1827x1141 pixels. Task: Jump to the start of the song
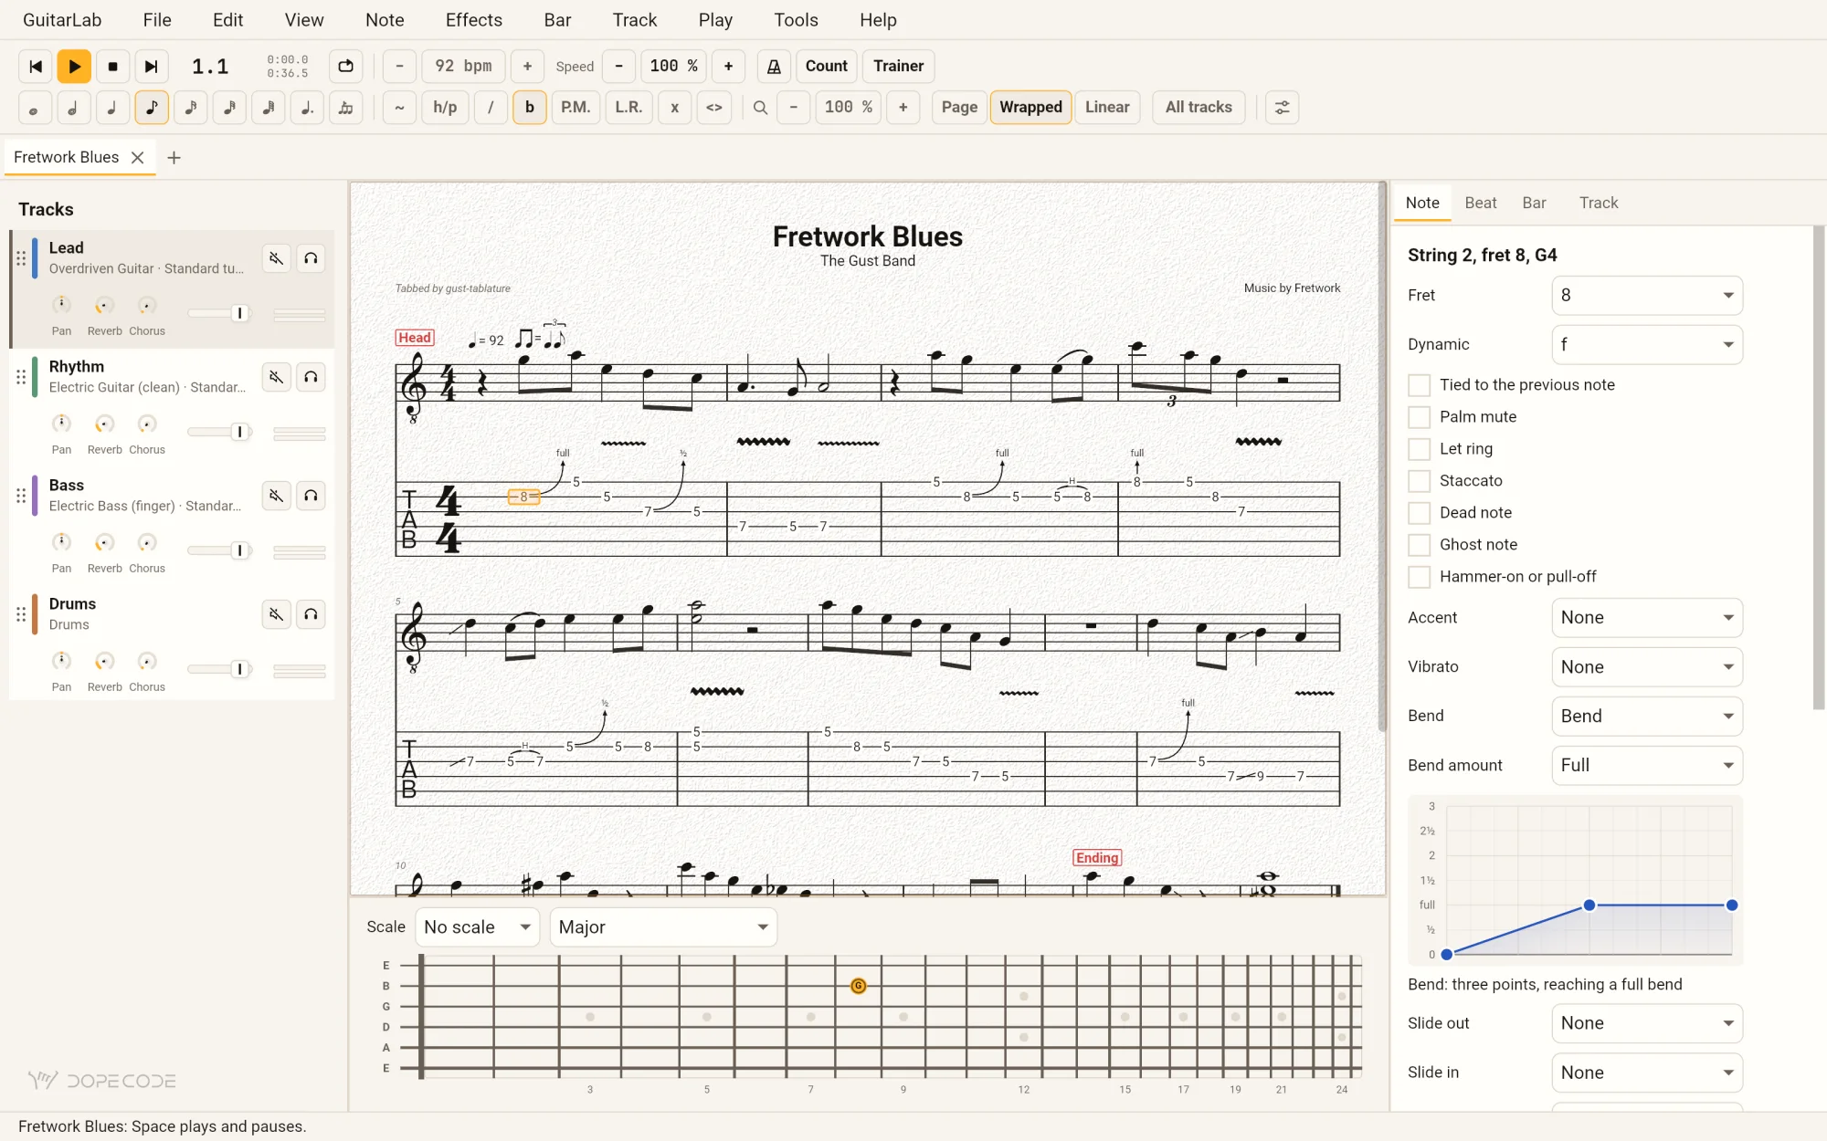tap(36, 66)
